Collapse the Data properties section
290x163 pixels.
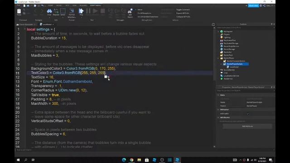coord(218,95)
